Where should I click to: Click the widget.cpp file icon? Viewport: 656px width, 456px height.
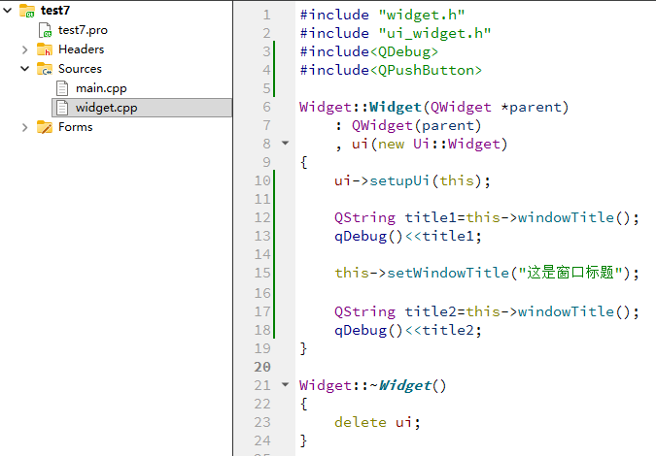point(62,108)
